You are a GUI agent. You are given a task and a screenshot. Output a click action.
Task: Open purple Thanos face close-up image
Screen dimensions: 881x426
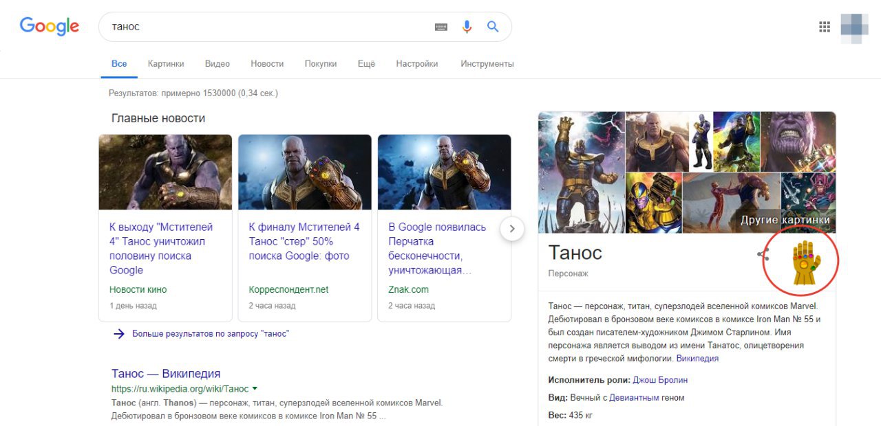pos(798,142)
